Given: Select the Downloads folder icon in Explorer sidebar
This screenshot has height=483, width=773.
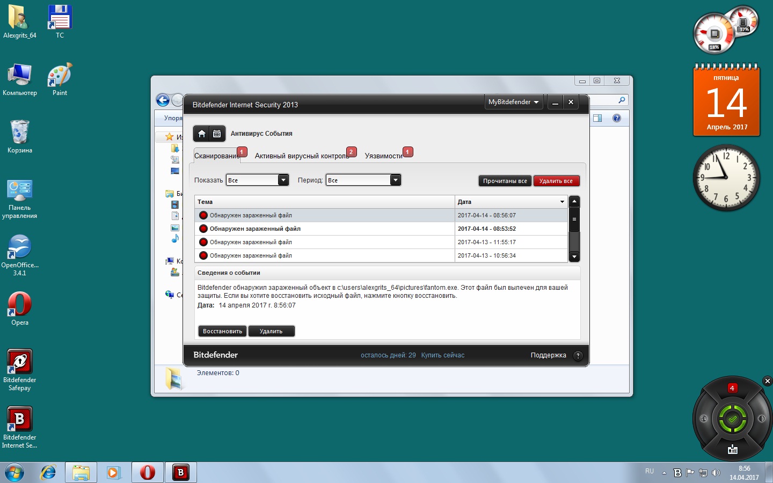Looking at the screenshot, I should (175, 148).
